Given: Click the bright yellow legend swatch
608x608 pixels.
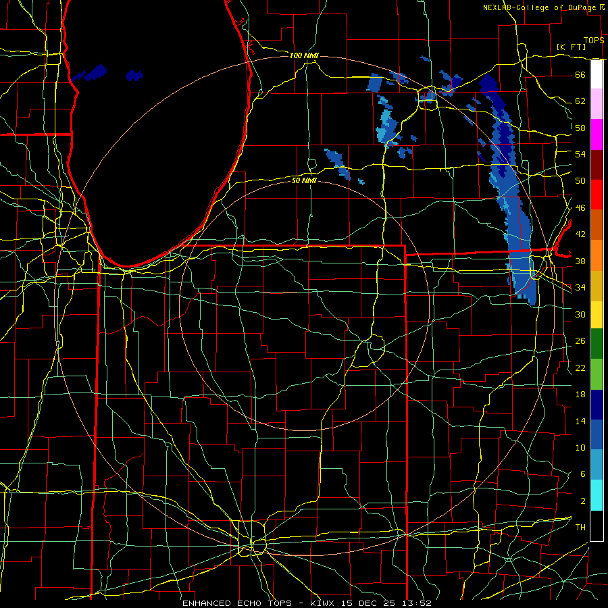Looking at the screenshot, I should coord(597,314).
